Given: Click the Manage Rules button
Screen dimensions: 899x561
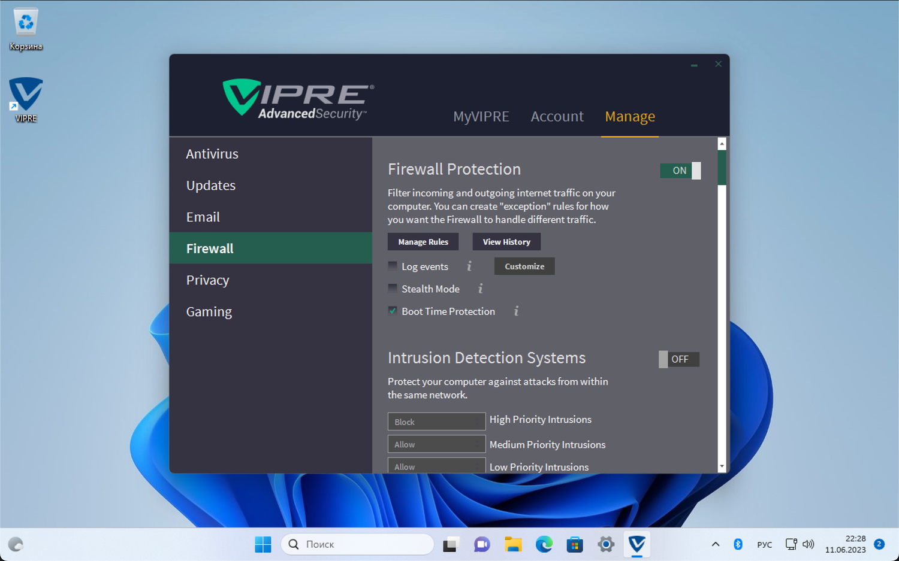Looking at the screenshot, I should coord(423,242).
